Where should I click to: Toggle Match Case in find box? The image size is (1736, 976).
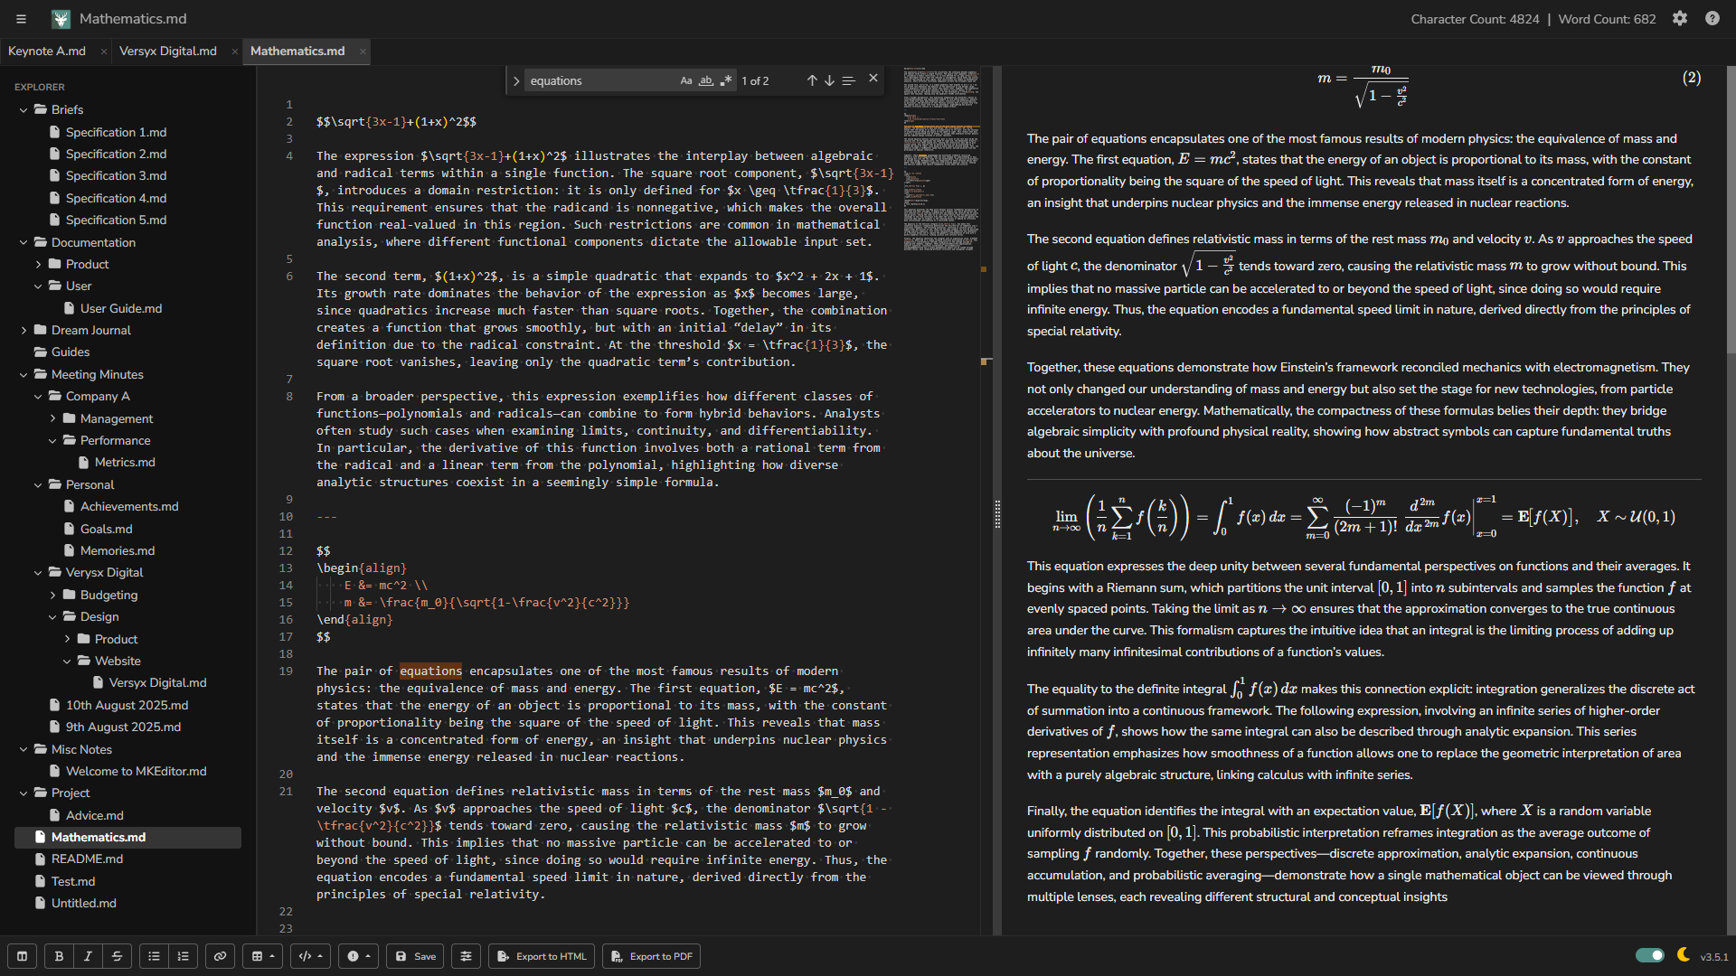pyautogui.click(x=686, y=80)
